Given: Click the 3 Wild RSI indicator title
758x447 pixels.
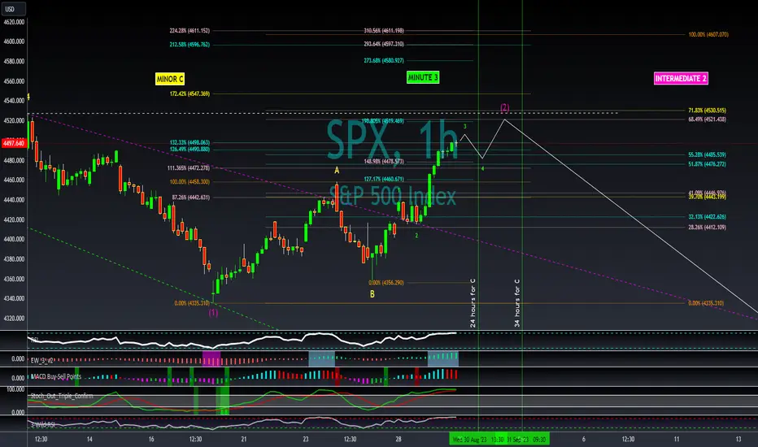Looking at the screenshot, I should pyautogui.click(x=42, y=425).
